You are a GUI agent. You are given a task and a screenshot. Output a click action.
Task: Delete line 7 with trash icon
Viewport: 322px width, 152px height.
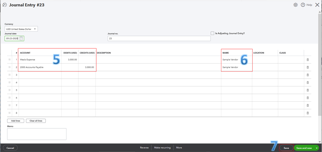(307, 105)
